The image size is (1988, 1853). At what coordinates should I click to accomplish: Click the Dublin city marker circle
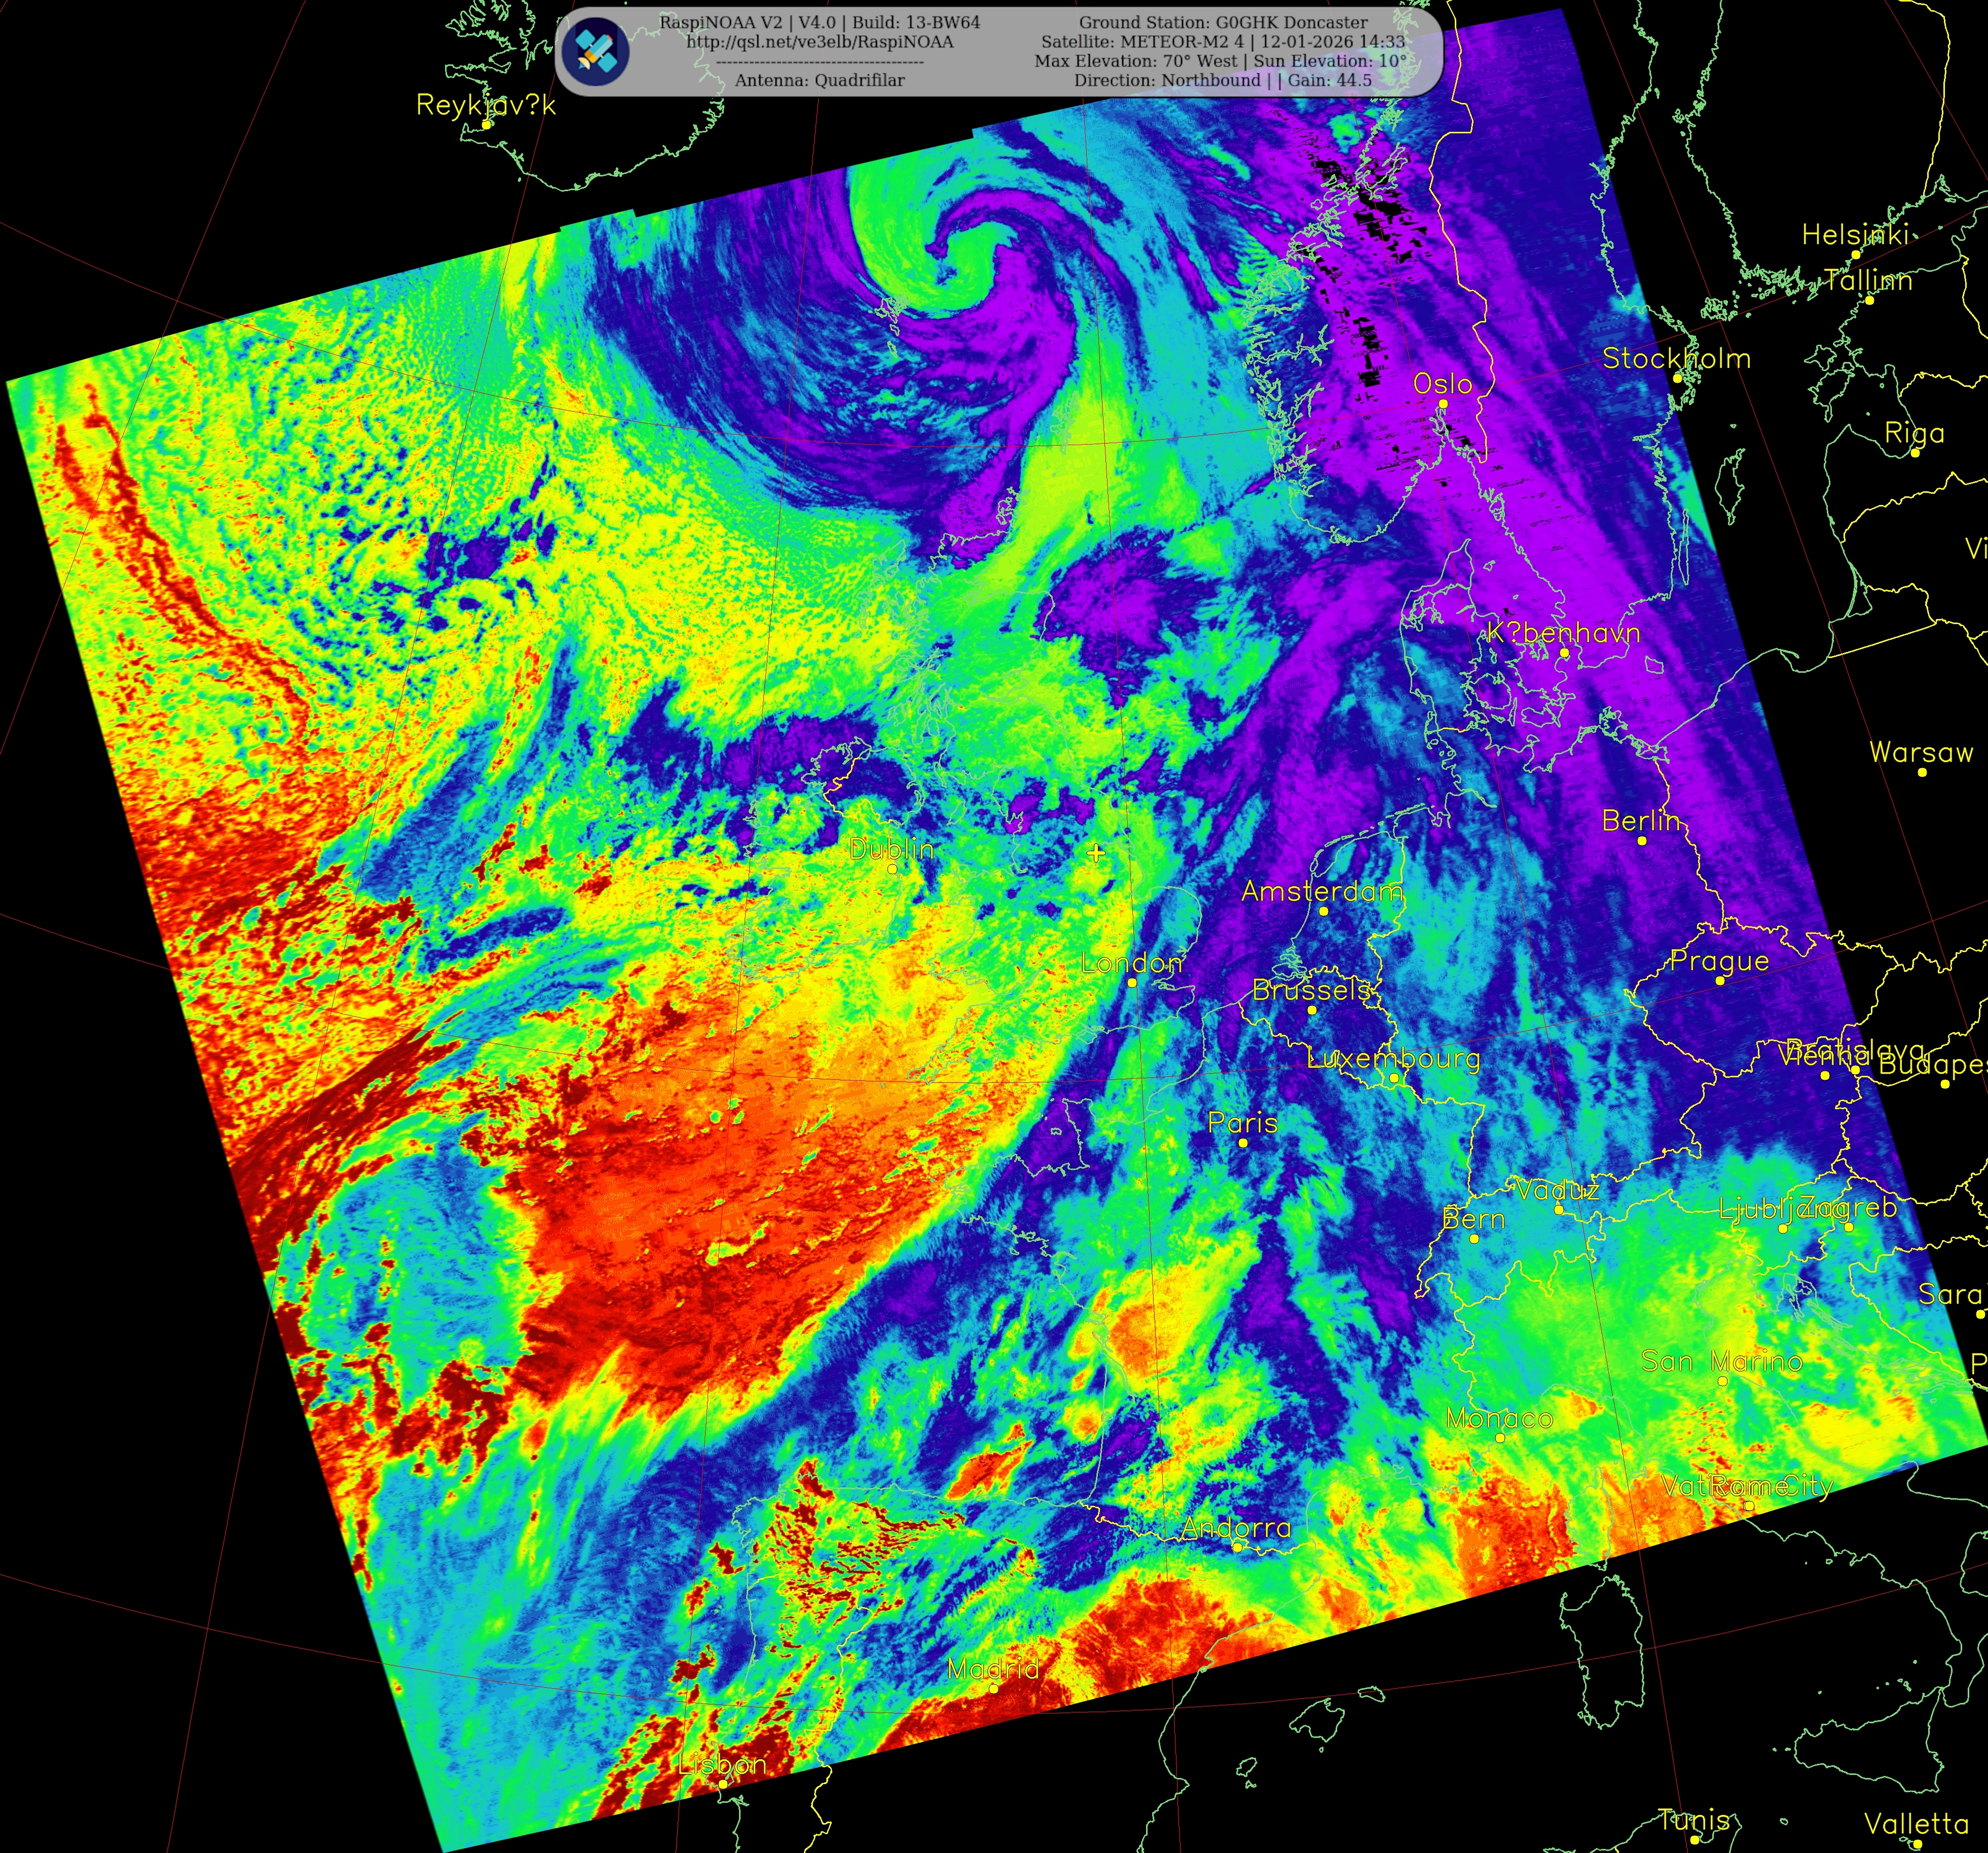(893, 869)
